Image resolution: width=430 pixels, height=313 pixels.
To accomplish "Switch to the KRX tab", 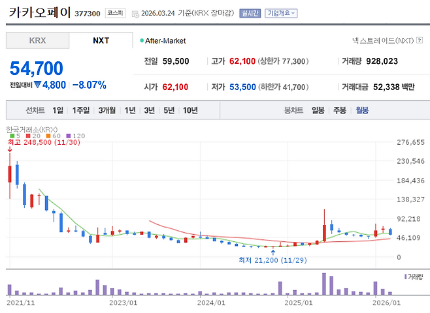I will pos(37,40).
